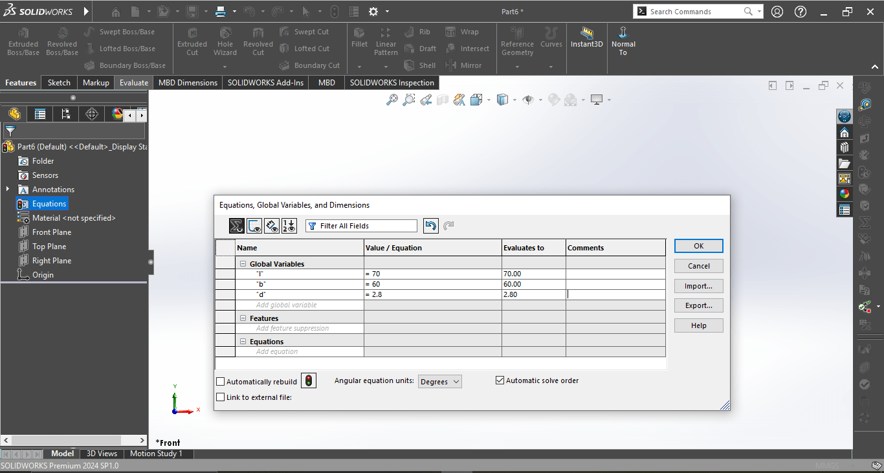
Task: Open the DisplayManager tab icon
Action: pyautogui.click(x=116, y=114)
